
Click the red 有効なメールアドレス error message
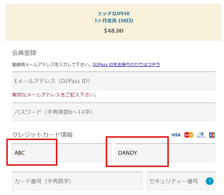55,95
